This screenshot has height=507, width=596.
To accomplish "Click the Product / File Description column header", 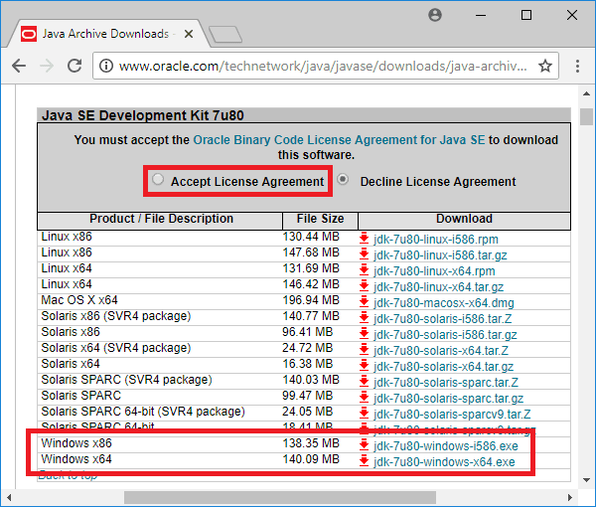I will (x=161, y=219).
